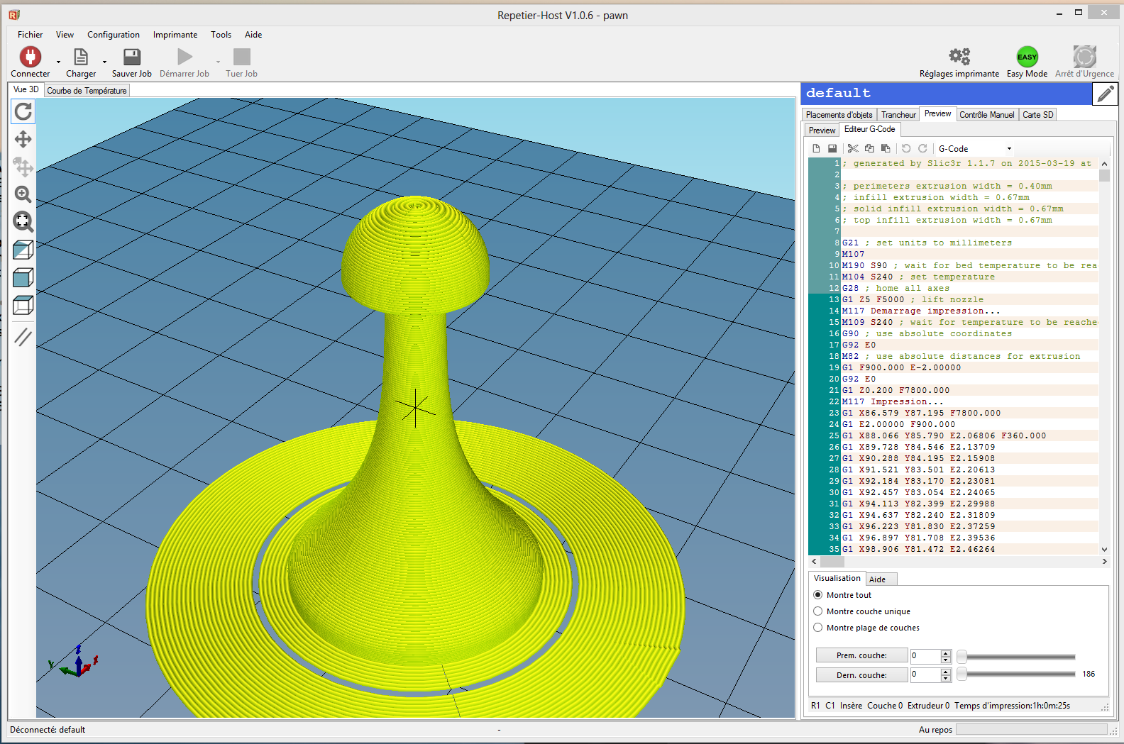The width and height of the screenshot is (1124, 744).
Task: Switch to front cube view
Action: click(x=23, y=277)
